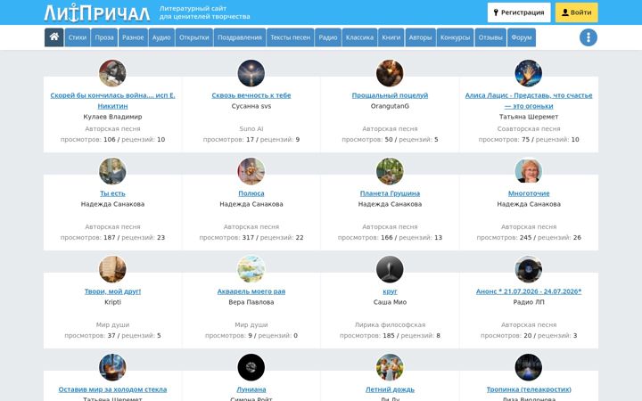Open 'Анонс * 21.07.2026 - 24.07.2026*' link

[529, 291]
